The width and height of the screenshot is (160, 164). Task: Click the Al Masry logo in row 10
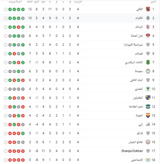[x=148, y=89]
